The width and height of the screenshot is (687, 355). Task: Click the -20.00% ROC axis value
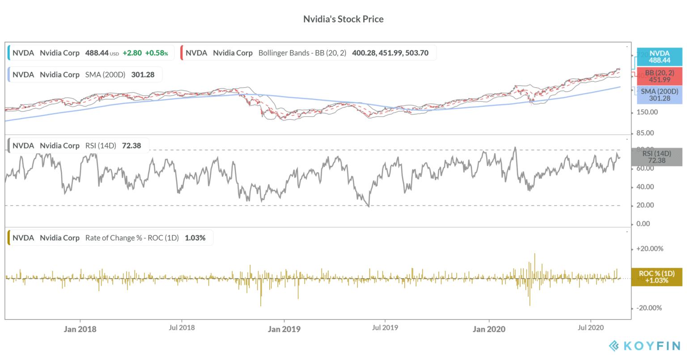tap(649, 308)
